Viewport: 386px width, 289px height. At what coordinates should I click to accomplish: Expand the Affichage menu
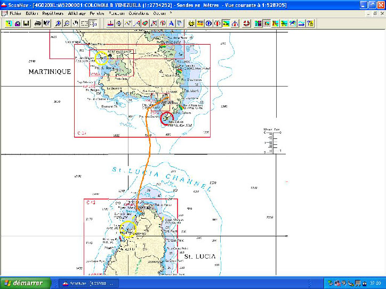pos(77,12)
